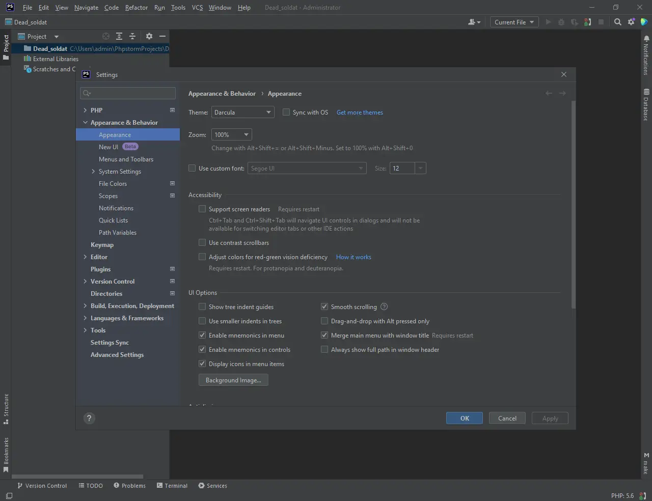Hide the Project panel with minimize icon
Image resolution: width=652 pixels, height=501 pixels.
pos(162,36)
